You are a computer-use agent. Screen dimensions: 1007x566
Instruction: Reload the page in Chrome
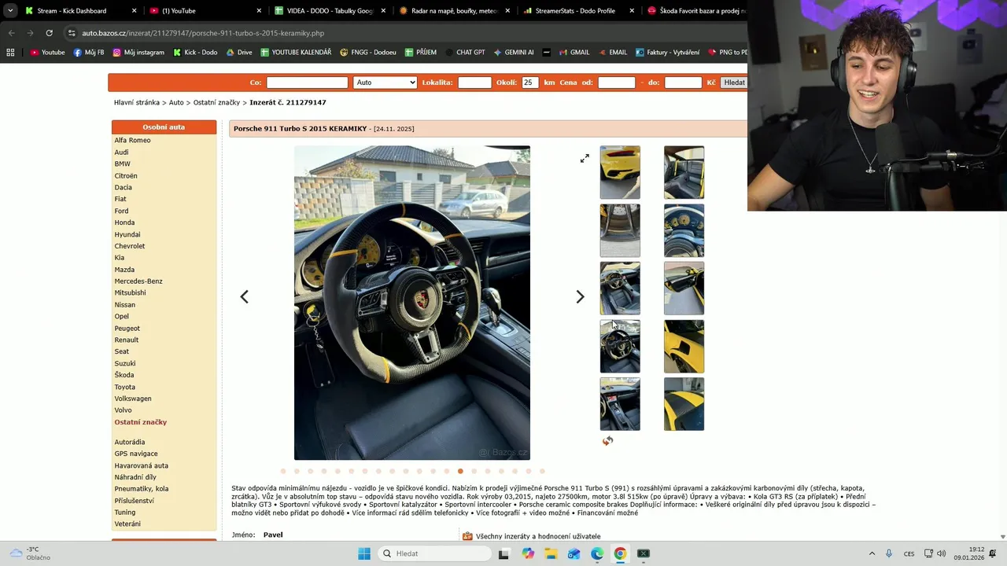pyautogui.click(x=49, y=33)
